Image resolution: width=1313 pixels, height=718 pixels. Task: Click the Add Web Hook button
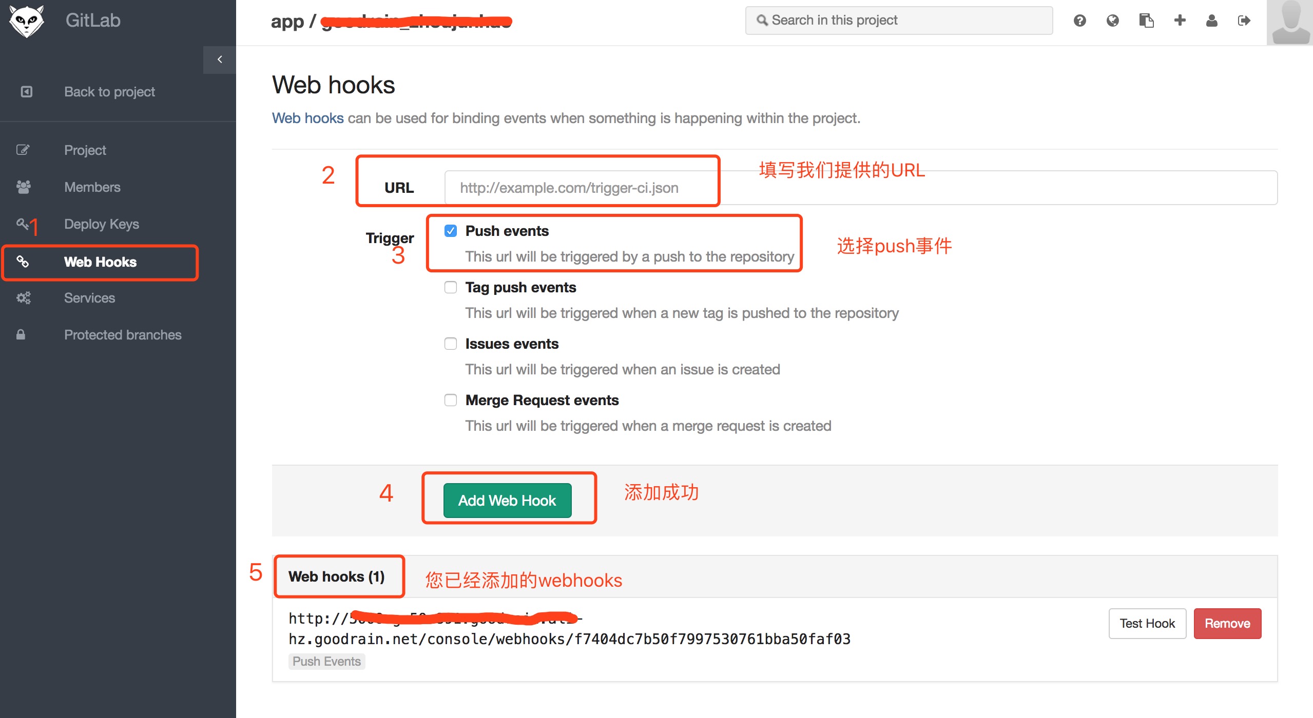pos(508,500)
